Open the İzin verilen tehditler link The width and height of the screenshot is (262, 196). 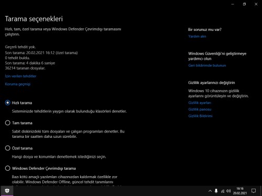[x=20, y=76]
